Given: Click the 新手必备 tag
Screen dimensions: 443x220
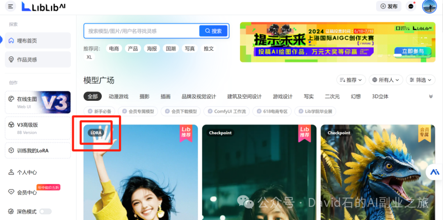Looking at the screenshot, I should point(99,111).
